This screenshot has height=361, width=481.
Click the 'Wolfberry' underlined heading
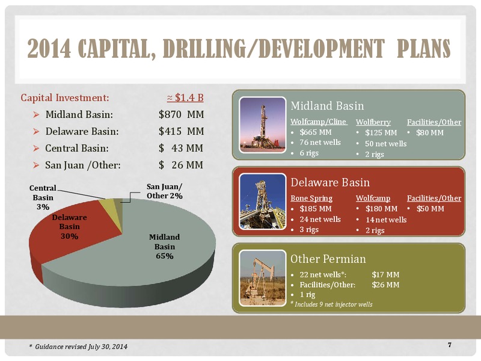click(x=373, y=122)
